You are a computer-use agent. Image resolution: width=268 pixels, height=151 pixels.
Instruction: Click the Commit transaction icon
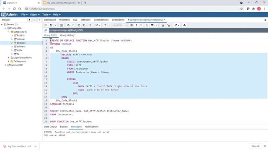pos(163,25)
